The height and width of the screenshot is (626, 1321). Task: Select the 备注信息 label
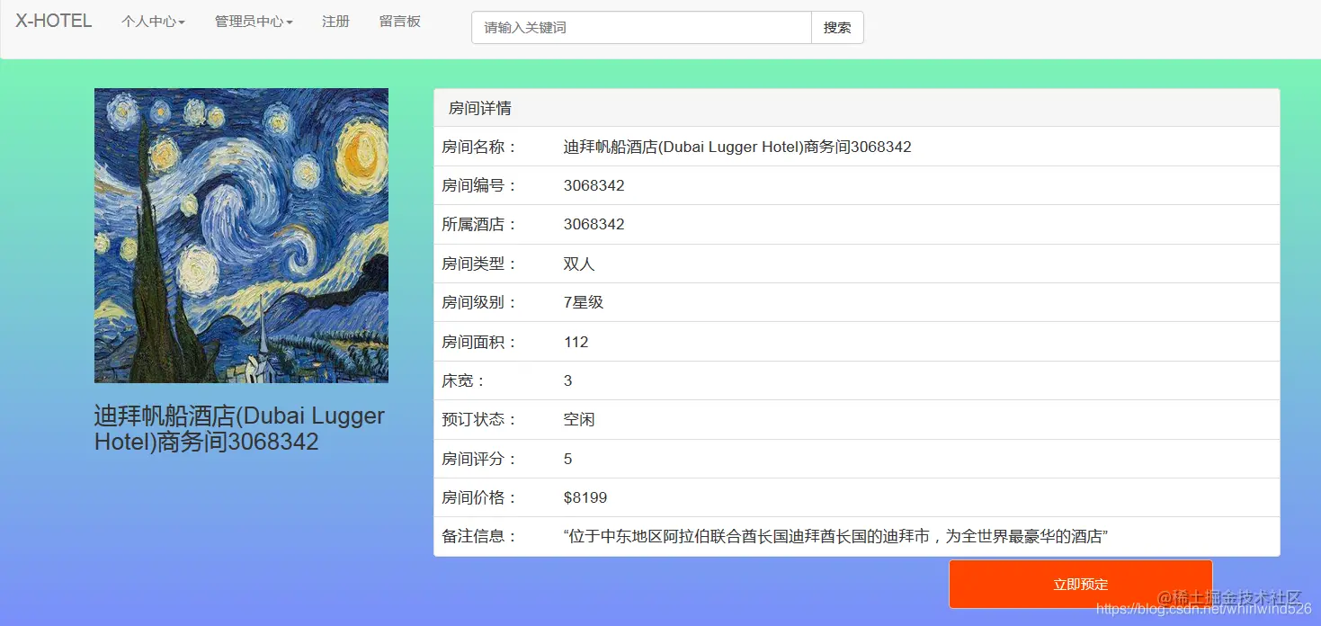(479, 537)
